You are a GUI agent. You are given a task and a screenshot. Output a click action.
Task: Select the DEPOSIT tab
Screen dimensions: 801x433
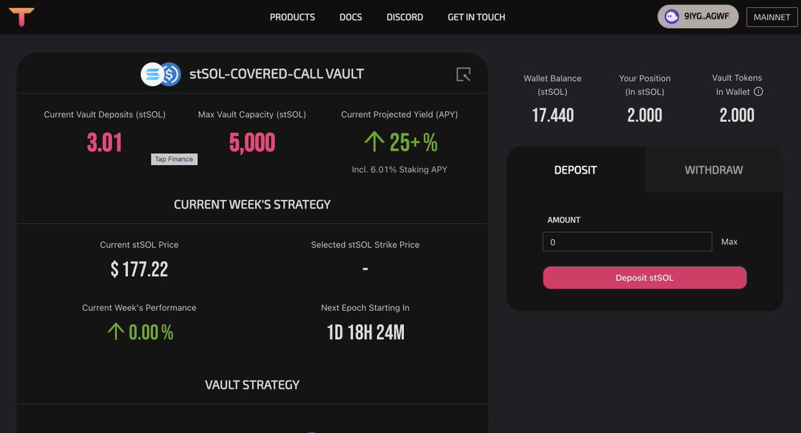click(575, 170)
